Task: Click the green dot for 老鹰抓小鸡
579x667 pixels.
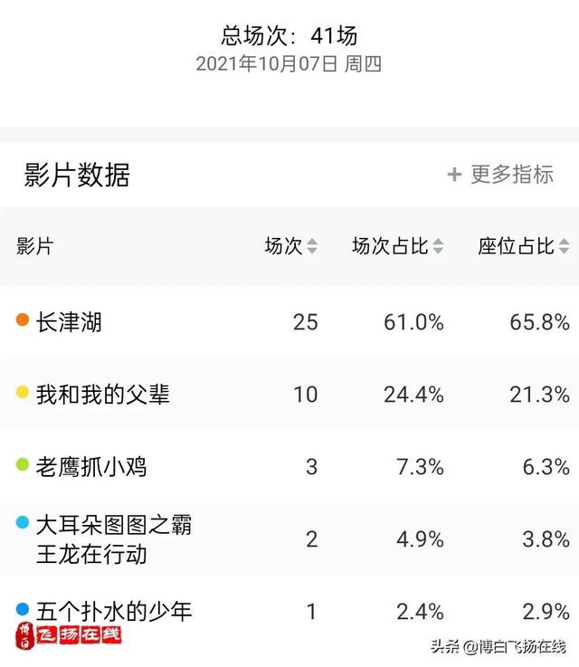Action: 23,464
